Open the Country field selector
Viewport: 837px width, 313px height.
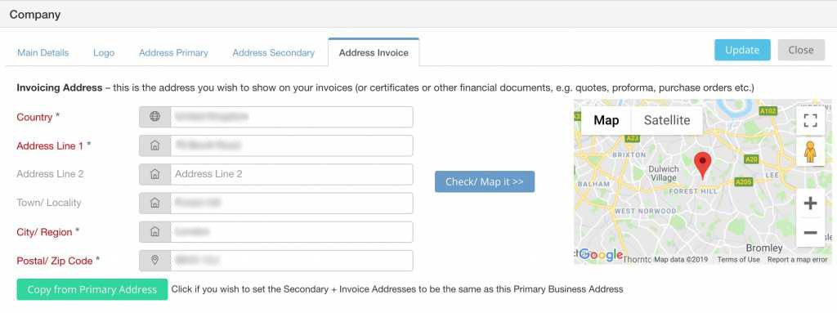292,116
